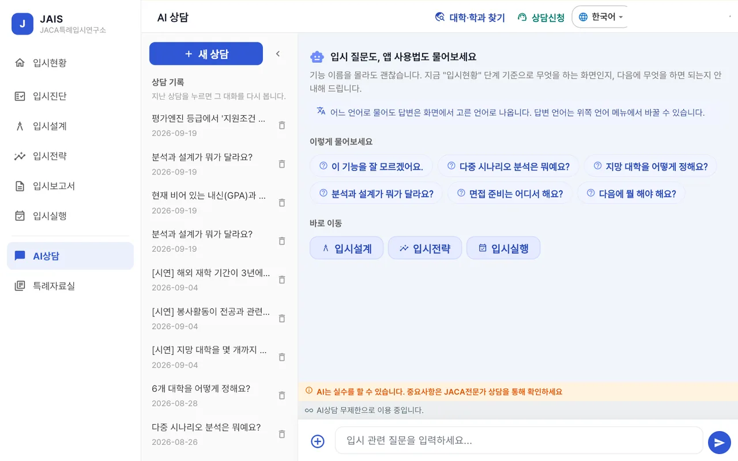Delete the '봉사활동이 전공과 관련' record
This screenshot has height=461, width=738.
point(282,318)
